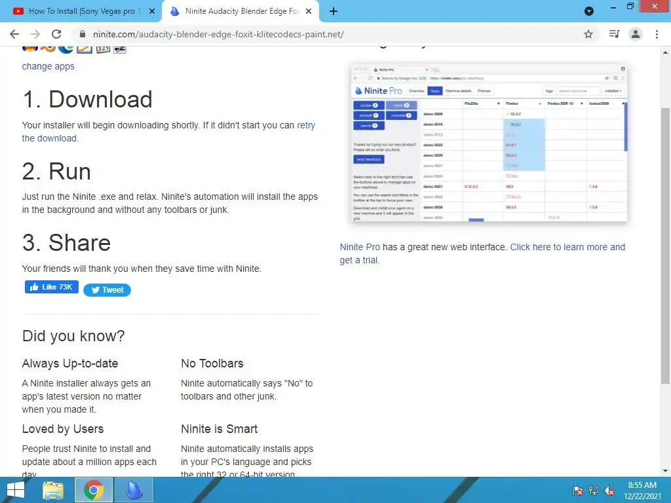Open the Chrome profile avatar
Screen dimensions: 671x503
tap(636, 34)
